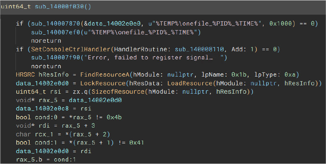Select the SetConsoleCtrlHandler API call
326x164 pixels.
(70, 49)
